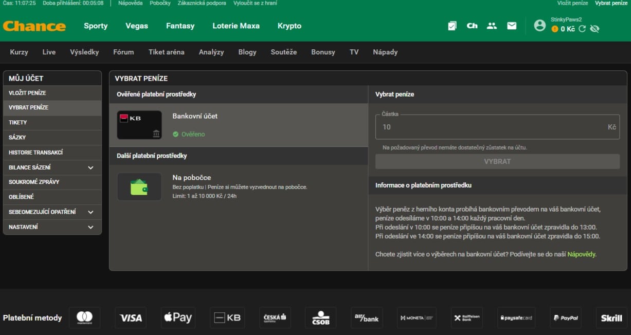
Task: Click Vyloučit se z hraní link
Action: tap(255, 3)
